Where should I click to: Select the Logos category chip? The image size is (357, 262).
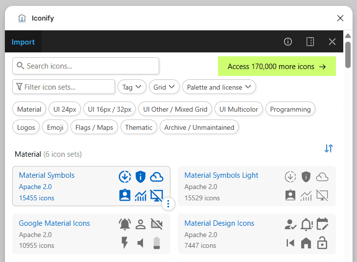pos(26,127)
